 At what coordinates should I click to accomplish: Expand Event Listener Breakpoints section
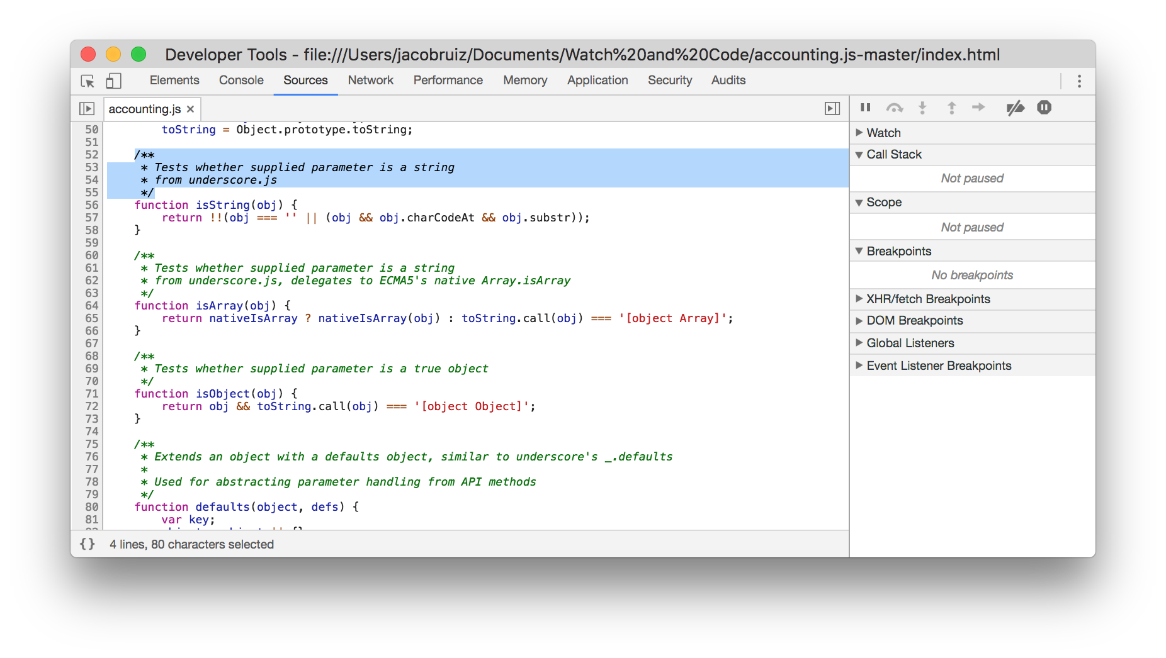click(972, 366)
